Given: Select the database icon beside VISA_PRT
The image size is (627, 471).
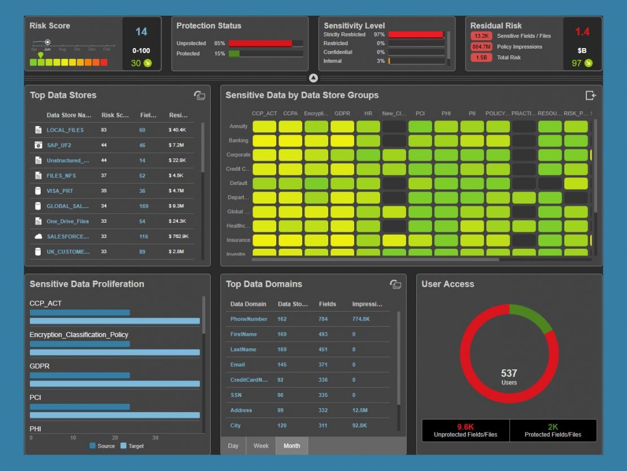Looking at the screenshot, I should tap(37, 191).
